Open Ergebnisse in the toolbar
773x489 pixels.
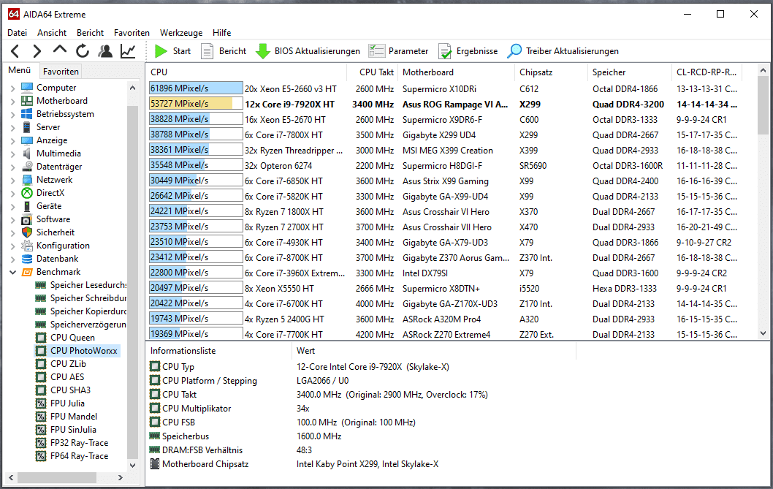pos(468,51)
